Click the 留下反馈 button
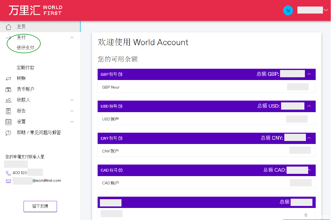 click(40, 206)
